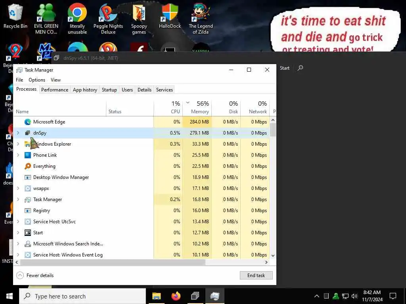Open the Options menu in Task Manager
This screenshot has width=406, height=304.
[x=37, y=80]
